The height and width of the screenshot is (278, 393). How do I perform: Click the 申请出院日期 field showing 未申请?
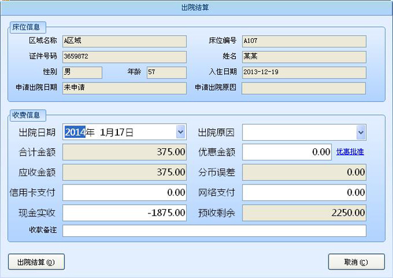point(123,87)
